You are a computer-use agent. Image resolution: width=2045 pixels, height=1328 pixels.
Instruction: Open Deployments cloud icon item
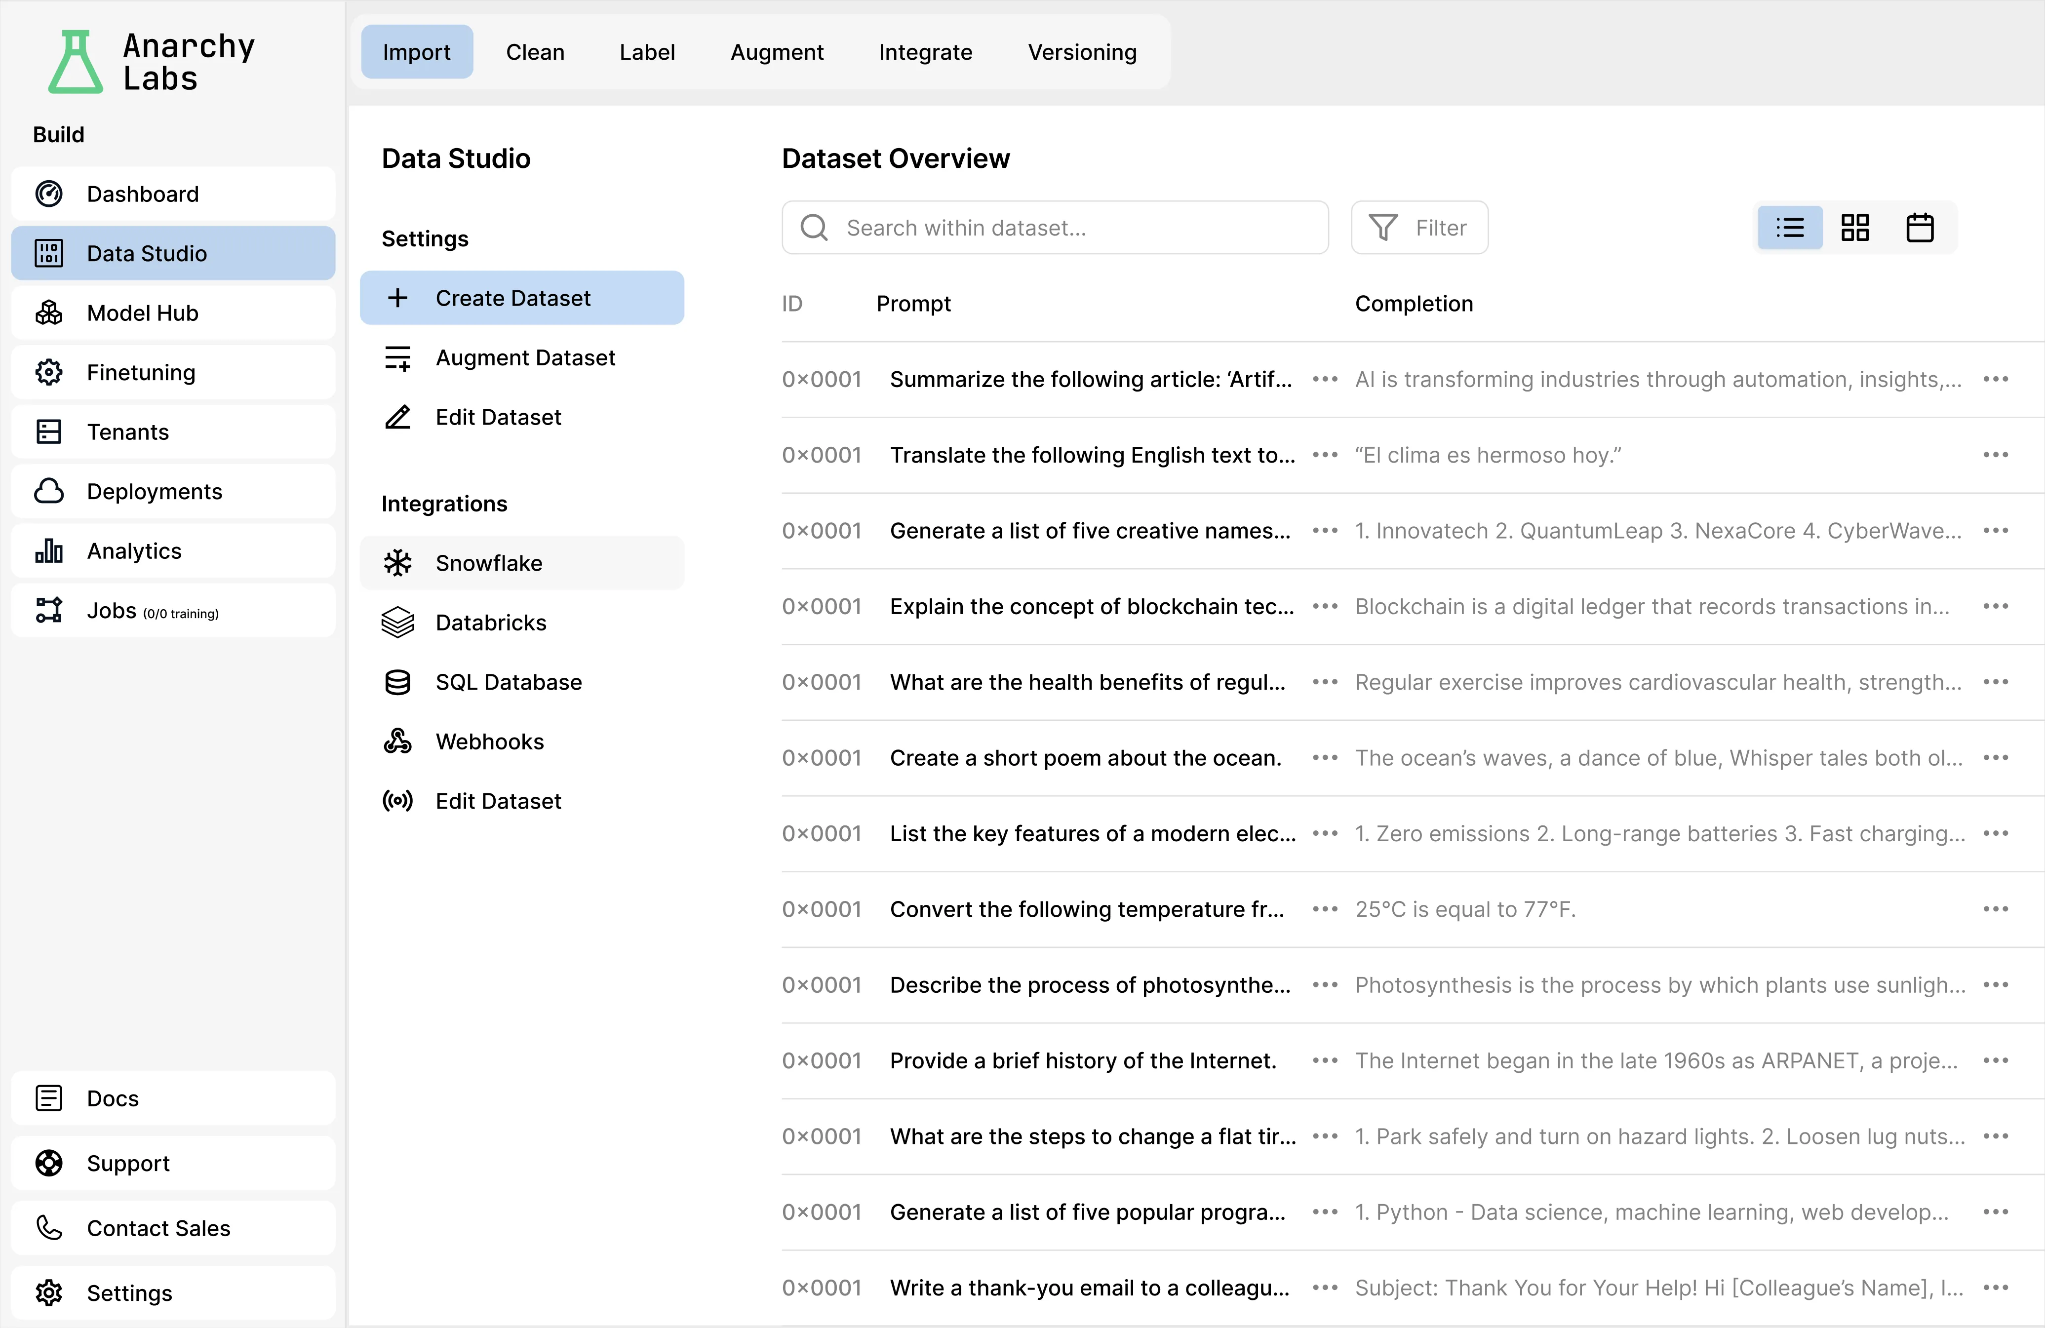pos(174,491)
